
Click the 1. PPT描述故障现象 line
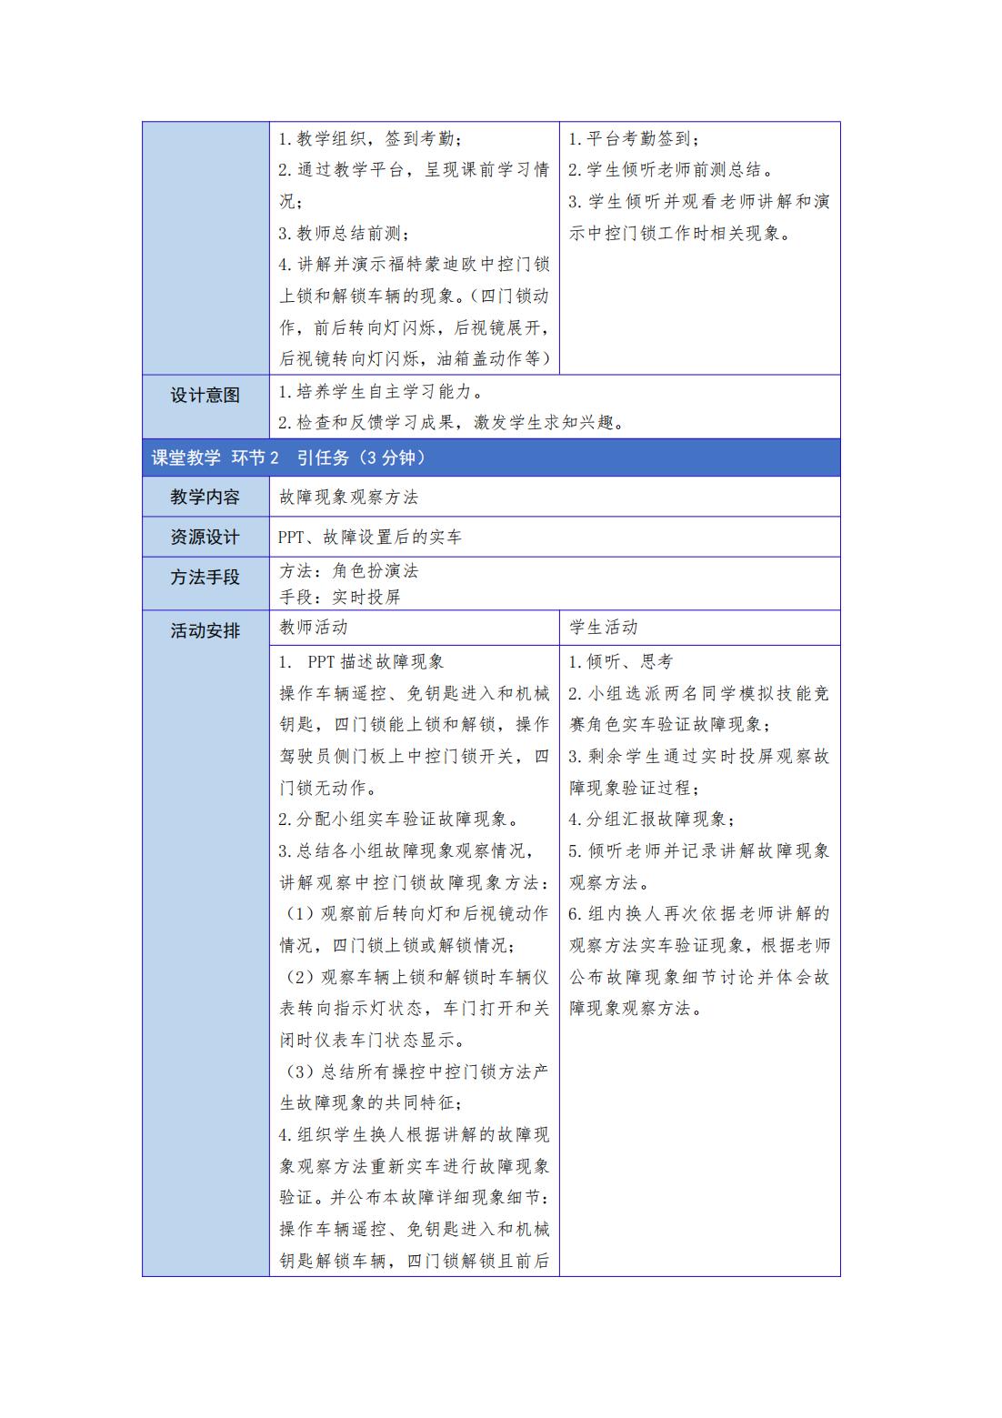(362, 662)
